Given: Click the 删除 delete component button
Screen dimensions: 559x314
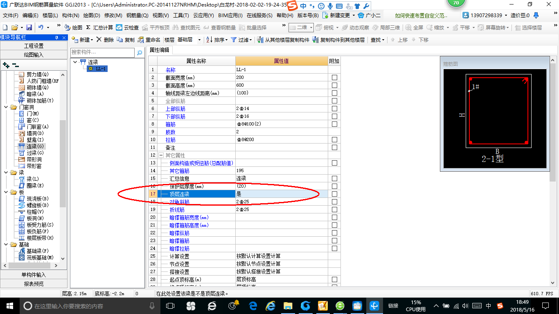Looking at the screenshot, I should pos(105,40).
